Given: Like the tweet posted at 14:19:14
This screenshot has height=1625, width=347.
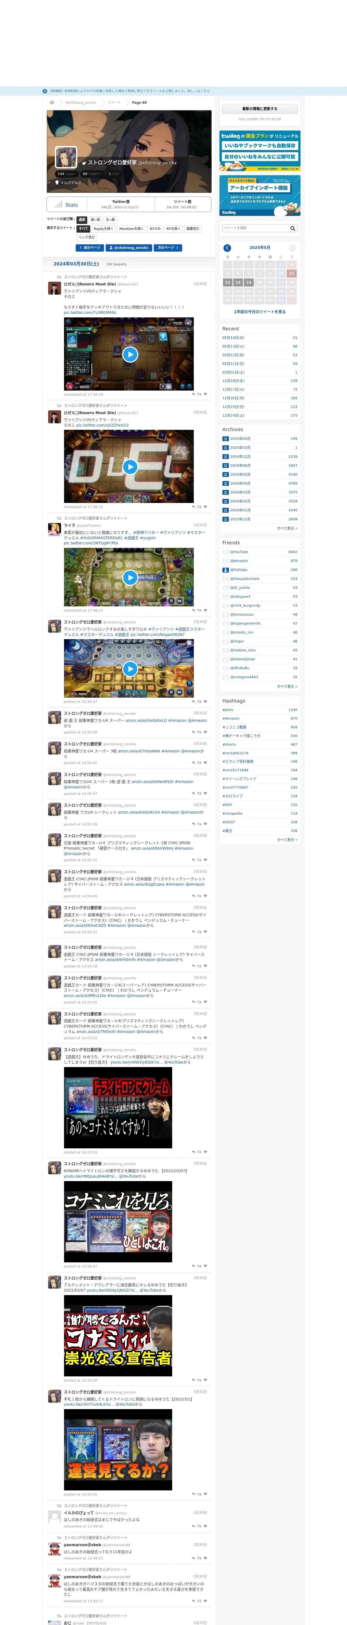Looking at the screenshot, I should pyautogui.click(x=205, y=1152).
